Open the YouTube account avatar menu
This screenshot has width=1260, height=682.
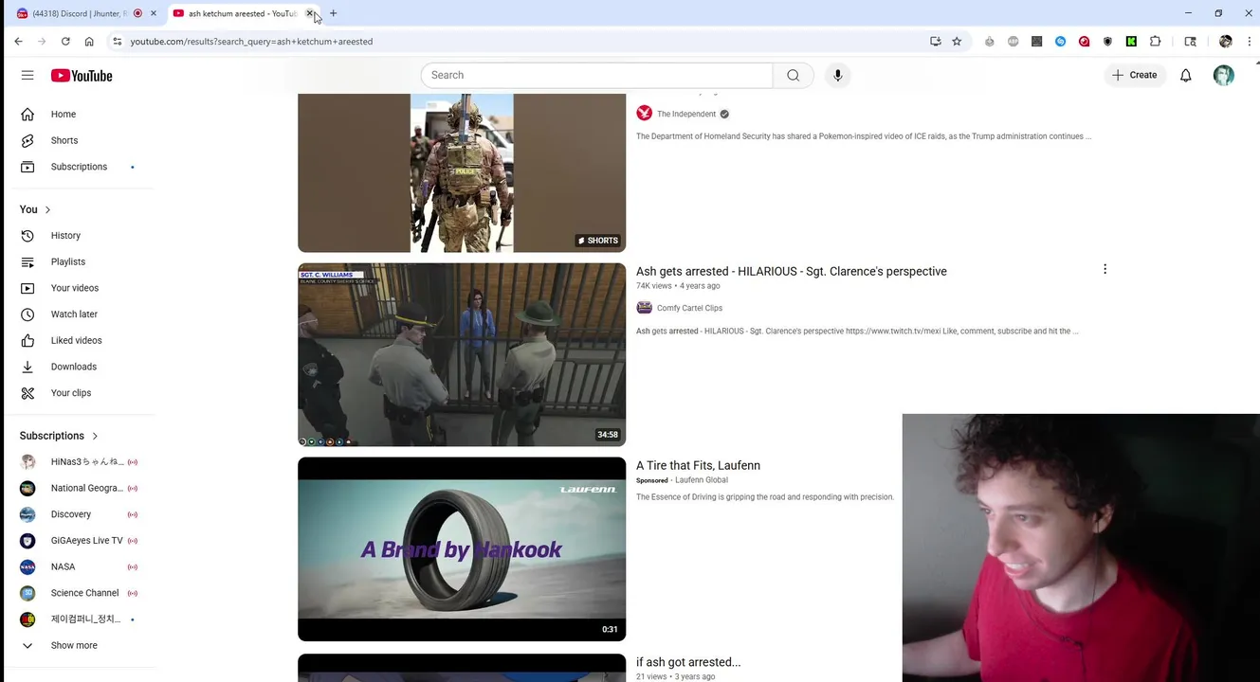pyautogui.click(x=1224, y=75)
